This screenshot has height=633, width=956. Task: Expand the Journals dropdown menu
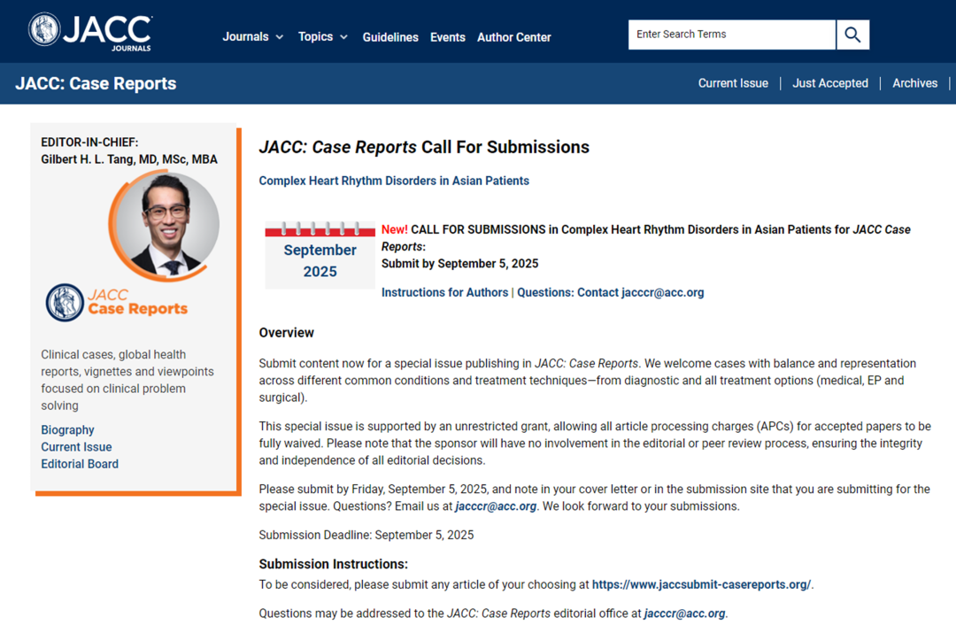pos(253,37)
